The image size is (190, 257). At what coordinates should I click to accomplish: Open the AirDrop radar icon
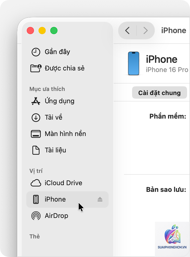pos(36,216)
